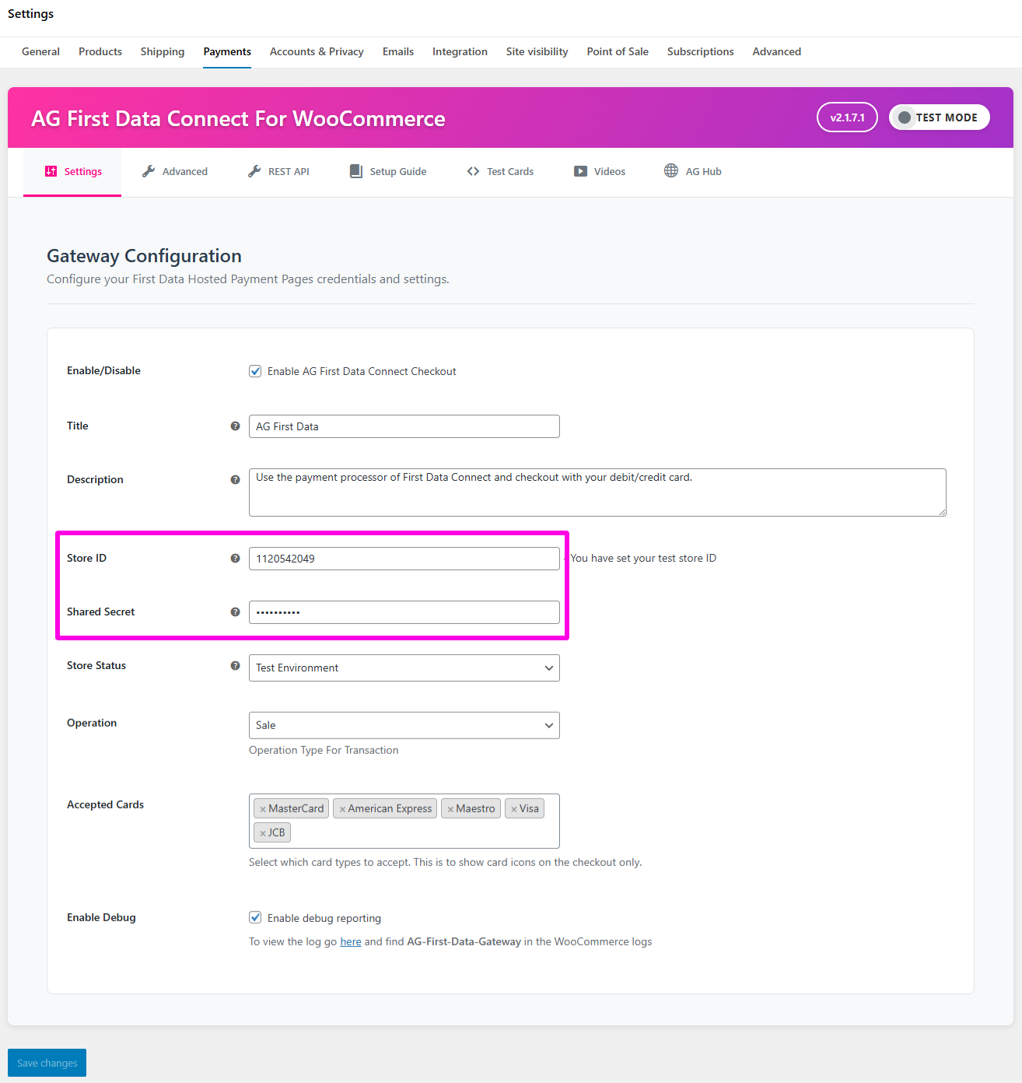Open the Store Status dropdown
The image size is (1022, 1083).
point(404,668)
